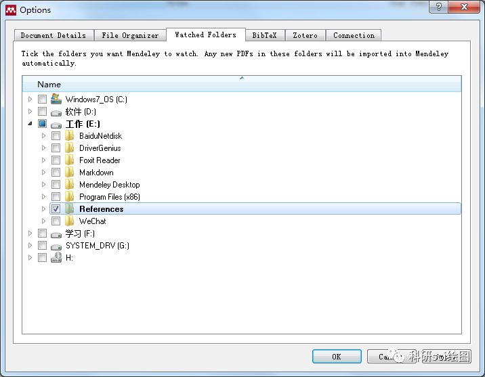Sort by the Name column header
The image size is (485, 377).
point(242,84)
